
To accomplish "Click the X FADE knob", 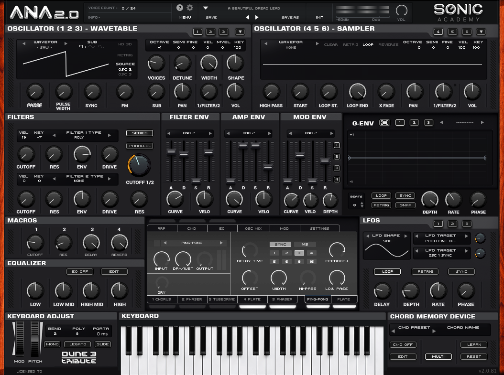I will point(386,92).
